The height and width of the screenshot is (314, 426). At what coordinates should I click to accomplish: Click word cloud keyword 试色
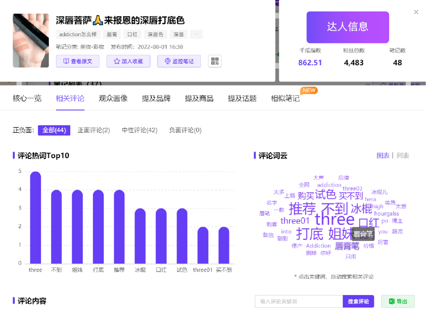click(325, 194)
